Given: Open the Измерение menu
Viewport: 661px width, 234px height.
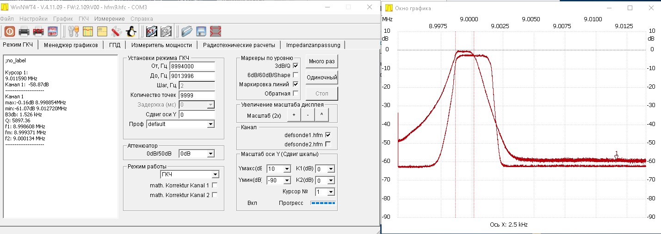Looking at the screenshot, I should pyautogui.click(x=109, y=19).
